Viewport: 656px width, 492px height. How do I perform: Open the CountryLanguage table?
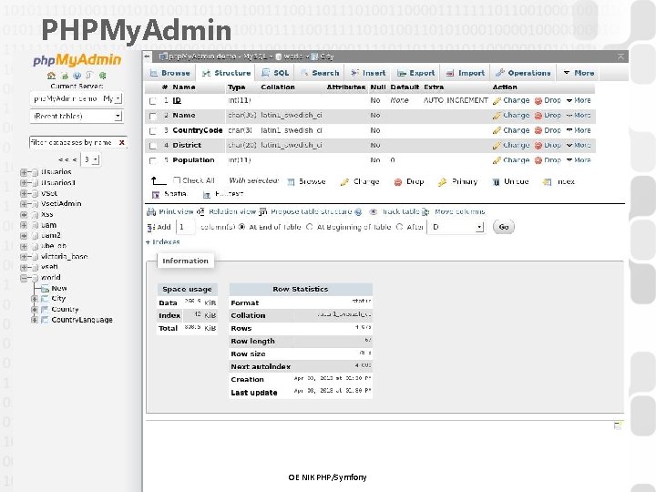(82, 320)
